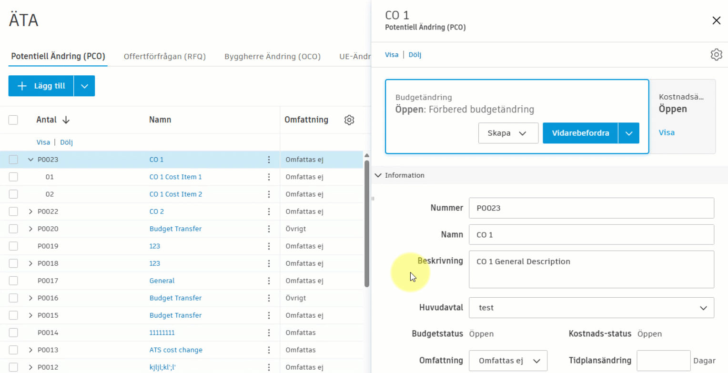The image size is (728, 373).
Task: Open the three-dot menu for CO 1
Action: click(x=269, y=159)
